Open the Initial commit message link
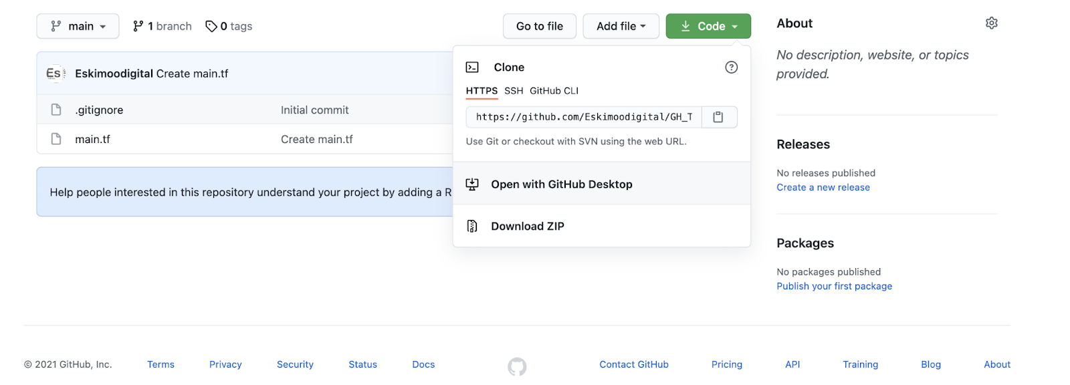 [x=315, y=110]
